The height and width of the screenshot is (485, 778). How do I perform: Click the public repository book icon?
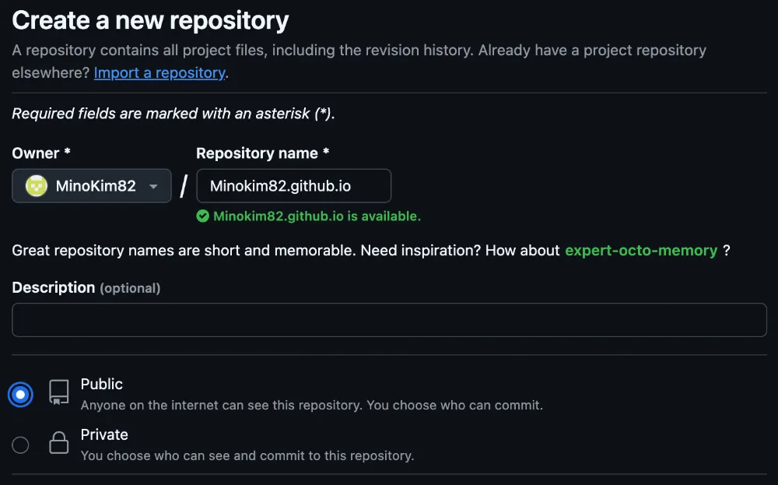click(x=58, y=392)
